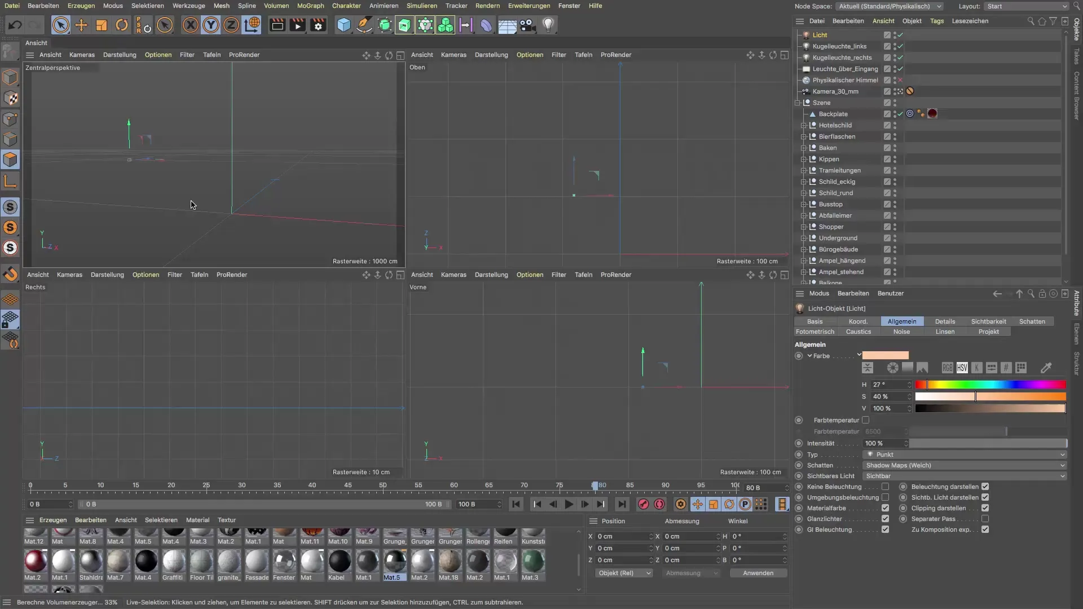Image resolution: width=1083 pixels, height=609 pixels.
Task: Disable GI Beleuchtung checkbox
Action: click(x=886, y=529)
